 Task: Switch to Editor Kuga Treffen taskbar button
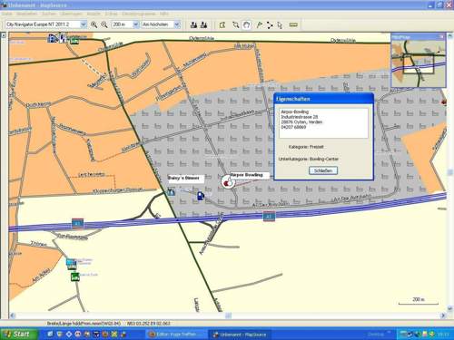176,335
